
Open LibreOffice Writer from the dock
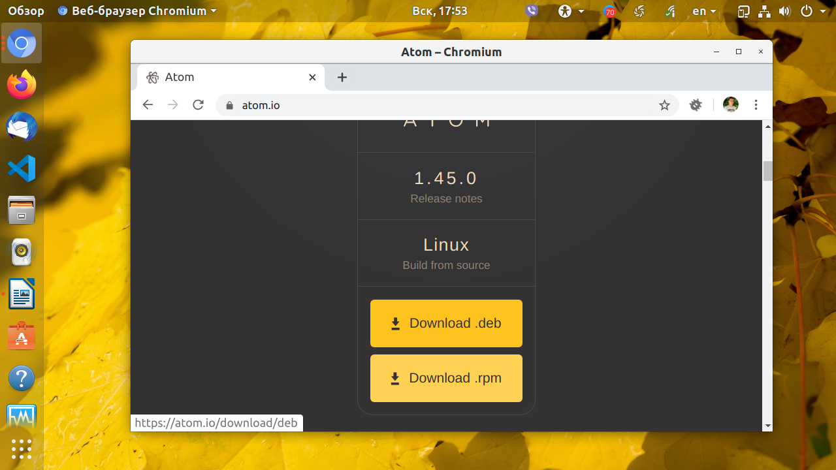(x=22, y=294)
